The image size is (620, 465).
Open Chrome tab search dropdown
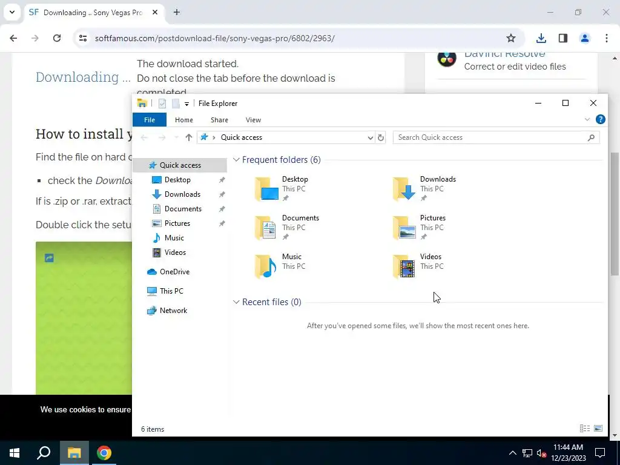coord(12,12)
